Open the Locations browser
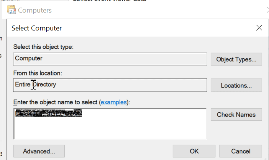This screenshot has width=269, height=160. [236, 85]
